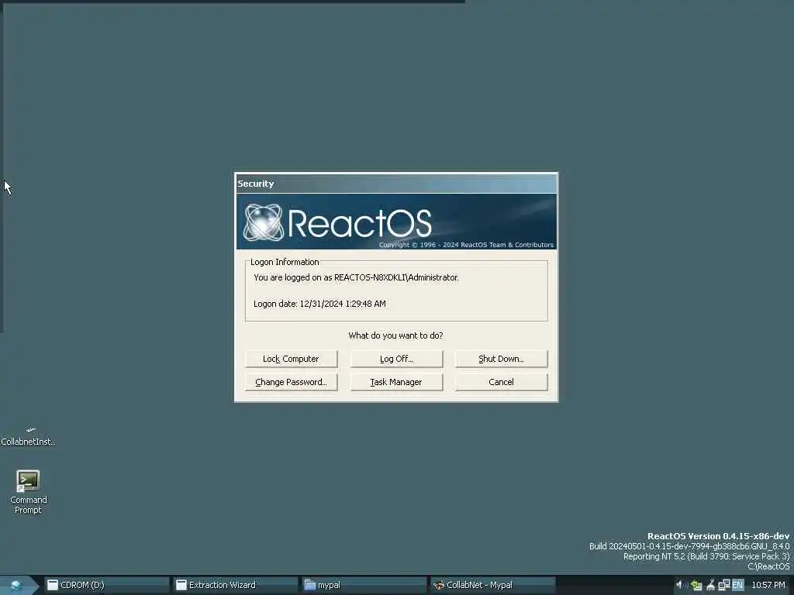This screenshot has height=595, width=794.
Task: Click the Security dialog title bar
Action: (396, 184)
